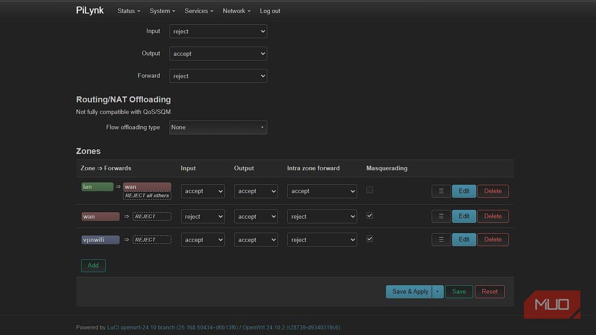Expand the Flow offloading type dropdown

(x=218, y=127)
